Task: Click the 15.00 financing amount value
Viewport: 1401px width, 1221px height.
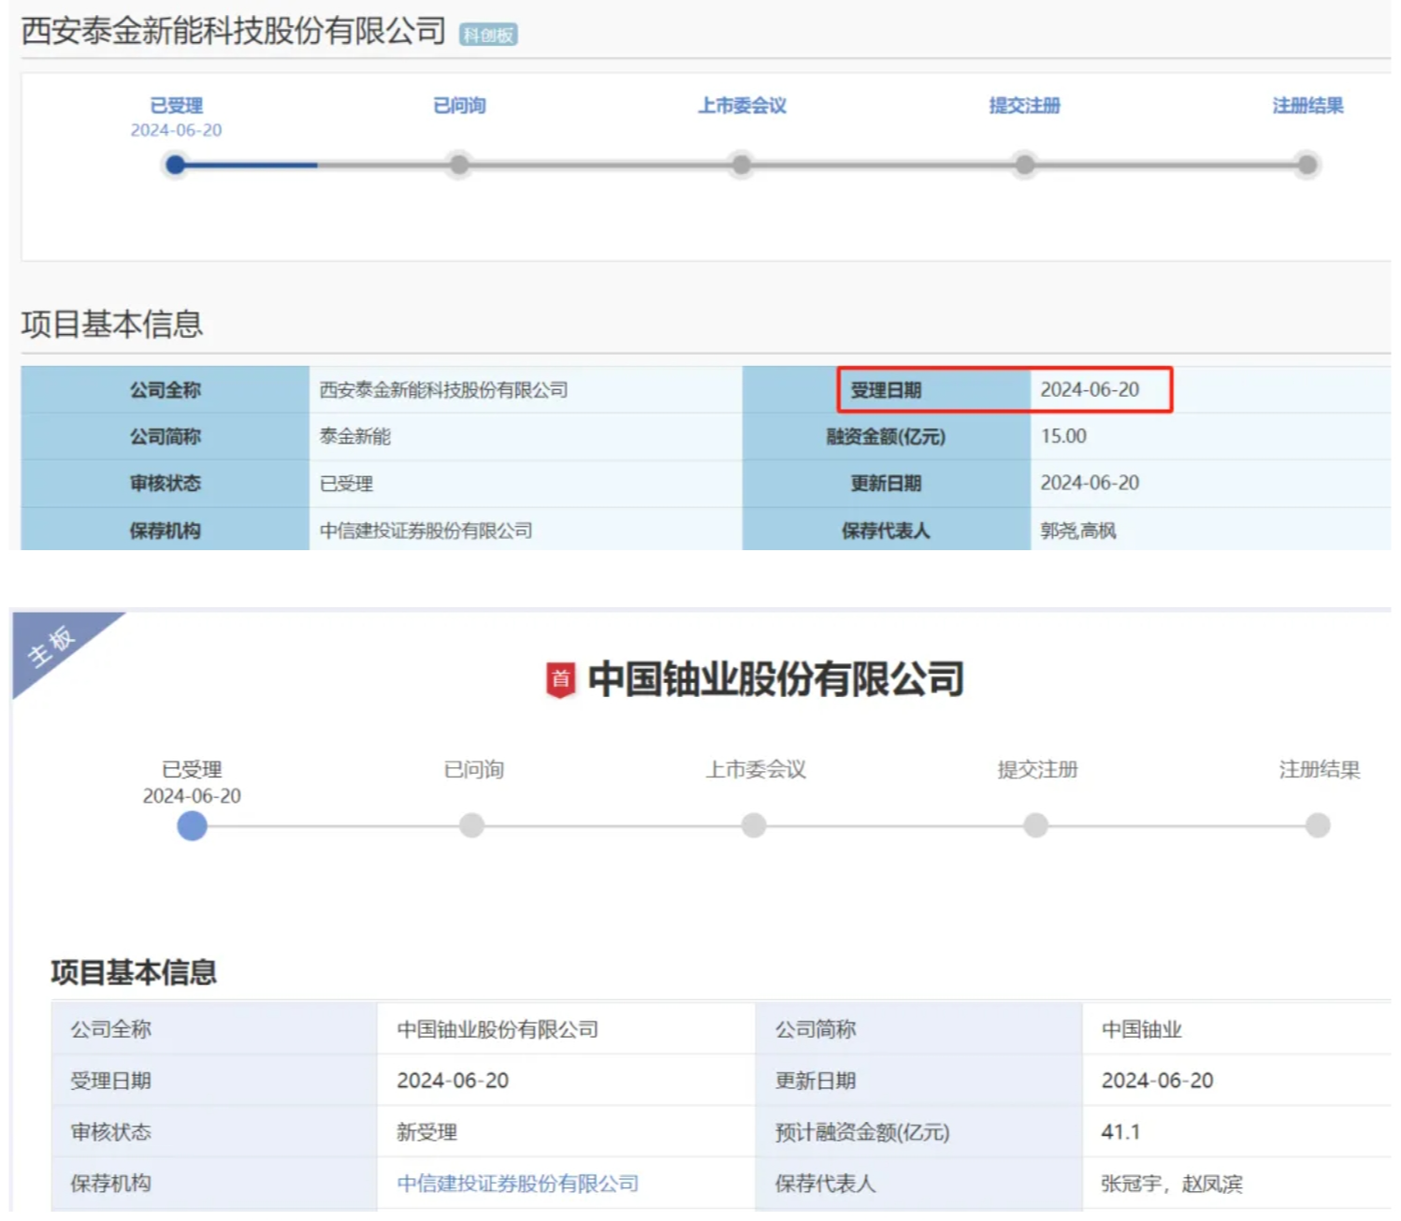Action: [1064, 437]
